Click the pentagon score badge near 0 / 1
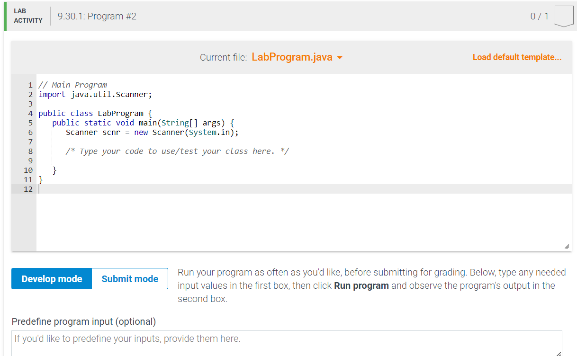 [x=564, y=16]
